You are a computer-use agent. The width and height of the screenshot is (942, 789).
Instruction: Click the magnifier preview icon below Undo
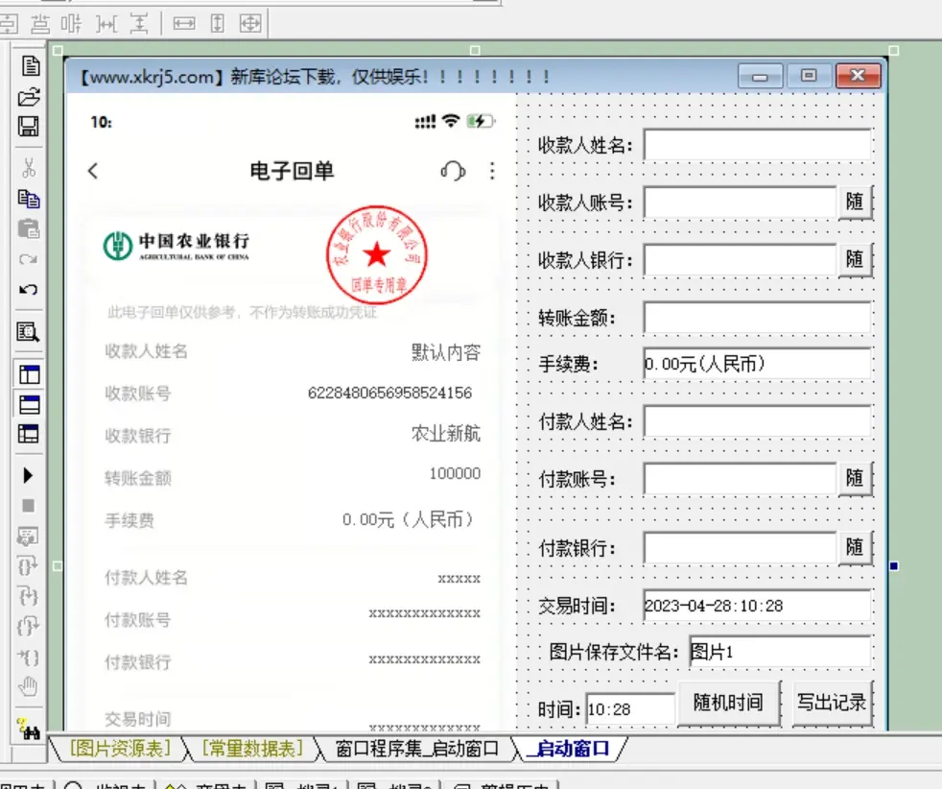(28, 332)
